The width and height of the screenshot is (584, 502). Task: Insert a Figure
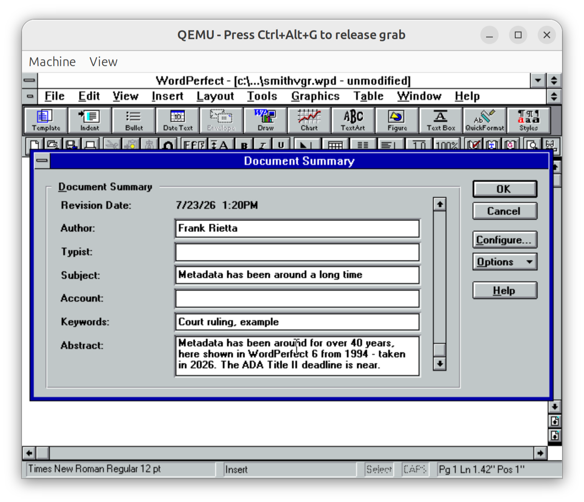coord(397,120)
